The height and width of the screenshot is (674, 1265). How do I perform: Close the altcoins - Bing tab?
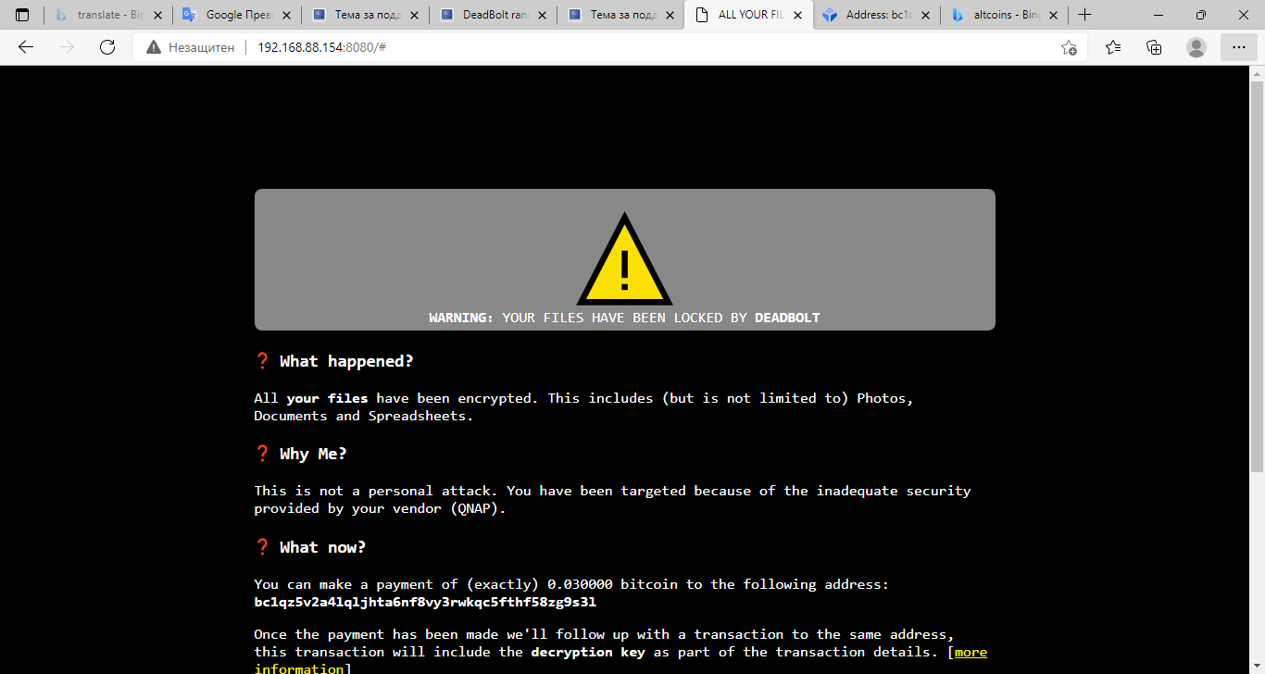tap(1054, 15)
